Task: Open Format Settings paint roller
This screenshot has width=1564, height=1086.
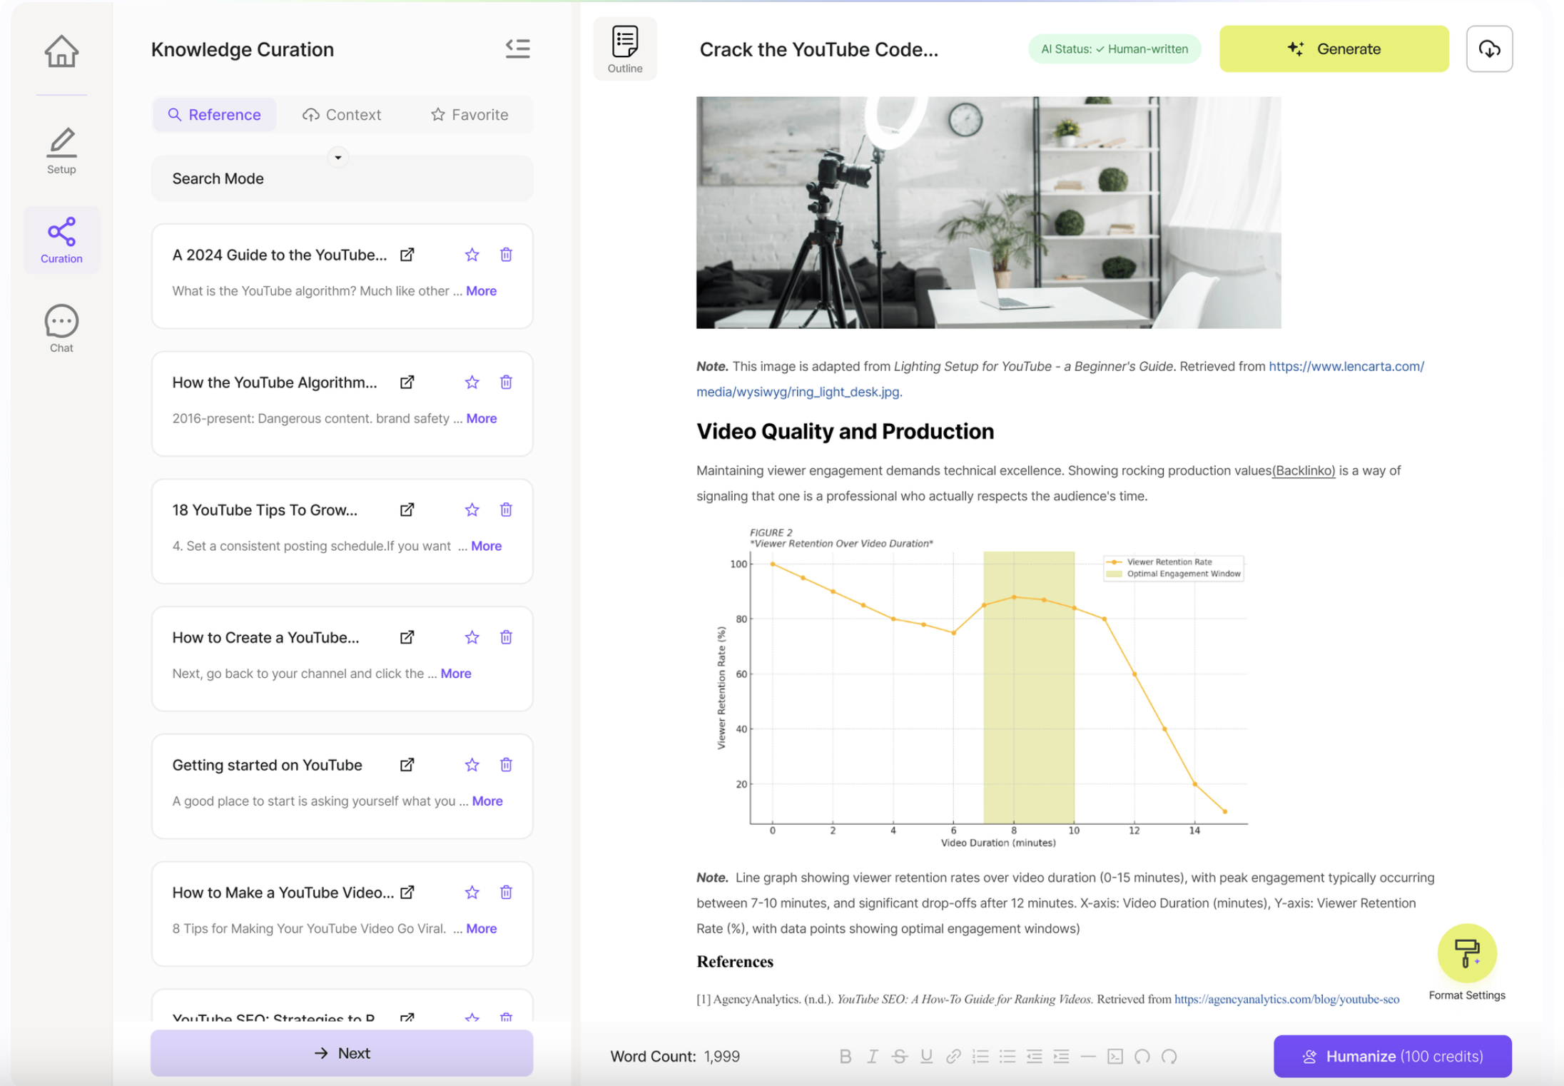Action: pos(1466,953)
